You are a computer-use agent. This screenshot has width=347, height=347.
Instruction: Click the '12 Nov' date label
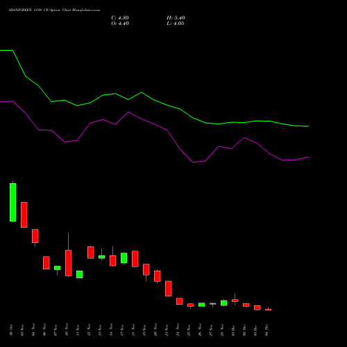[x=89, y=330]
